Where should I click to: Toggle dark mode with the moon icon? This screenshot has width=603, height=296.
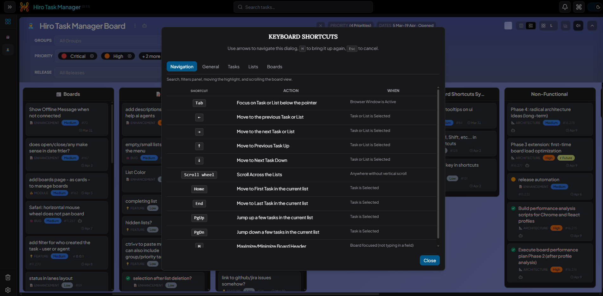pyautogui.click(x=598, y=7)
